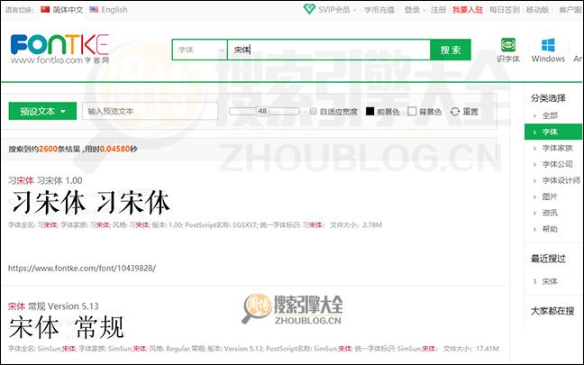Click the font size slider showing 48
The height and width of the screenshot is (365, 584).
263,111
